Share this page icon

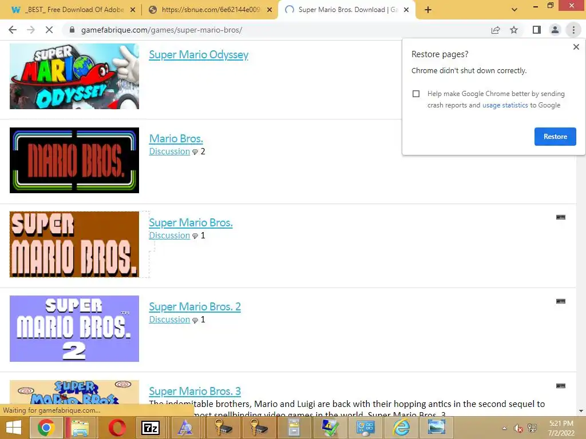coord(496,30)
